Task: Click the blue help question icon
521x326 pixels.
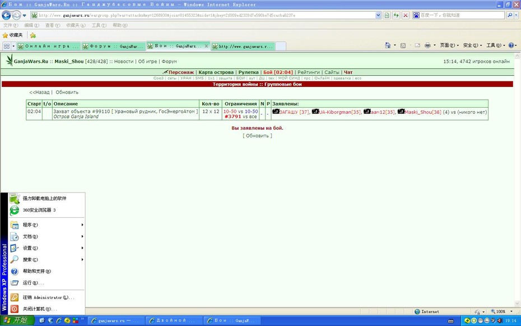Action: pyautogui.click(x=511, y=45)
